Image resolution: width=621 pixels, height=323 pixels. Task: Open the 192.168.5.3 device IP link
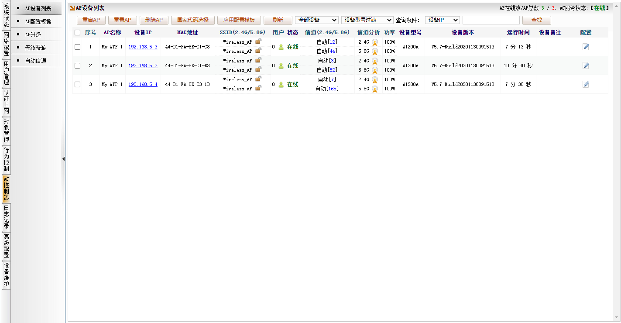pos(143,47)
